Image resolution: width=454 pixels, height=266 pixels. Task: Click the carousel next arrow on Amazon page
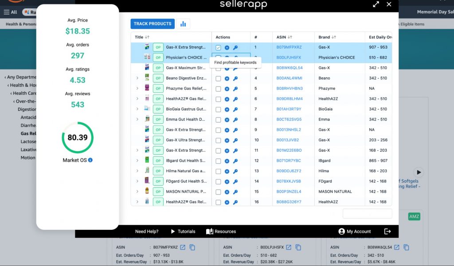[x=419, y=172]
